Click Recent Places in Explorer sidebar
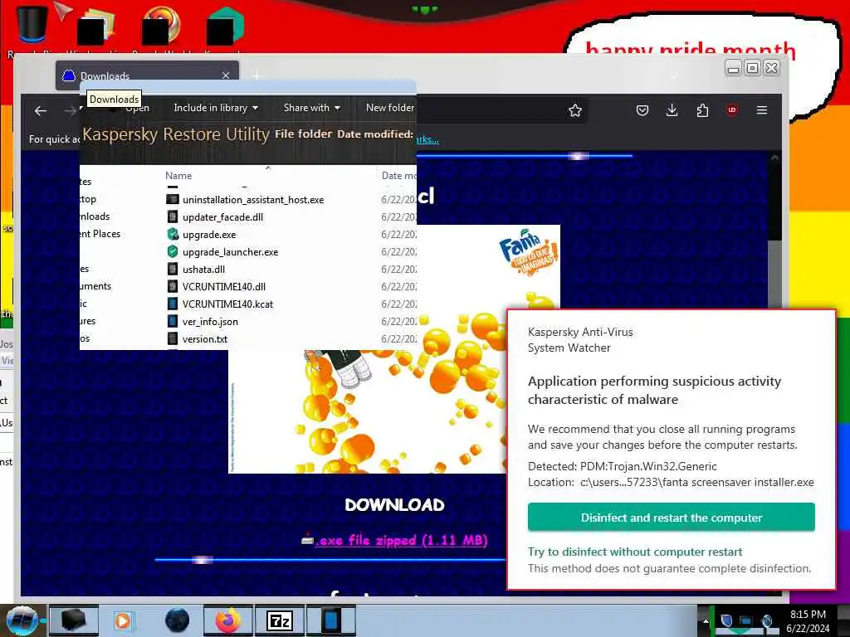850x637 pixels. pos(100,234)
